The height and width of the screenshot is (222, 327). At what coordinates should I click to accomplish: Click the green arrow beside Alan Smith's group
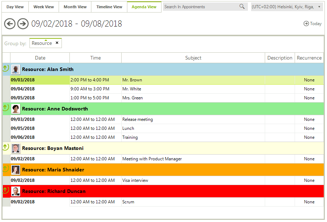[x=5, y=67]
